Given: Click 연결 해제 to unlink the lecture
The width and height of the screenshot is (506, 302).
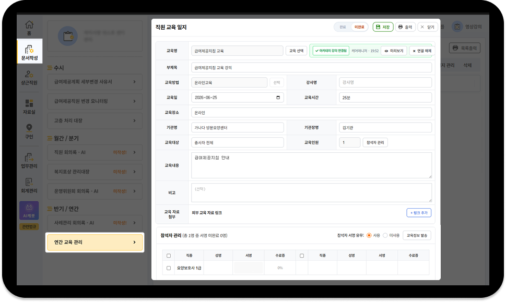Looking at the screenshot, I should click(x=422, y=51).
